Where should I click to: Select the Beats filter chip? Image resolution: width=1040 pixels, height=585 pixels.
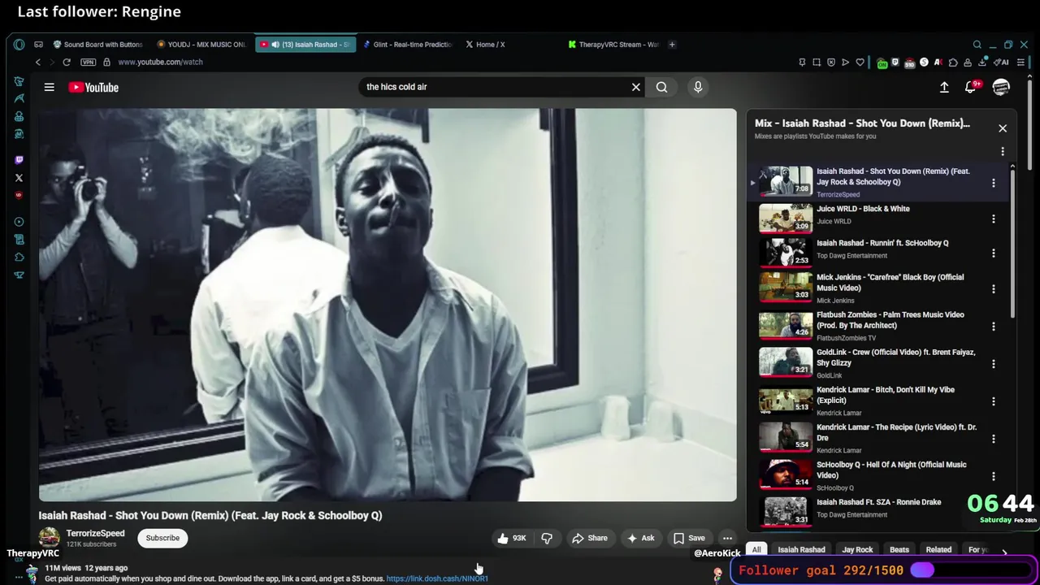point(899,550)
